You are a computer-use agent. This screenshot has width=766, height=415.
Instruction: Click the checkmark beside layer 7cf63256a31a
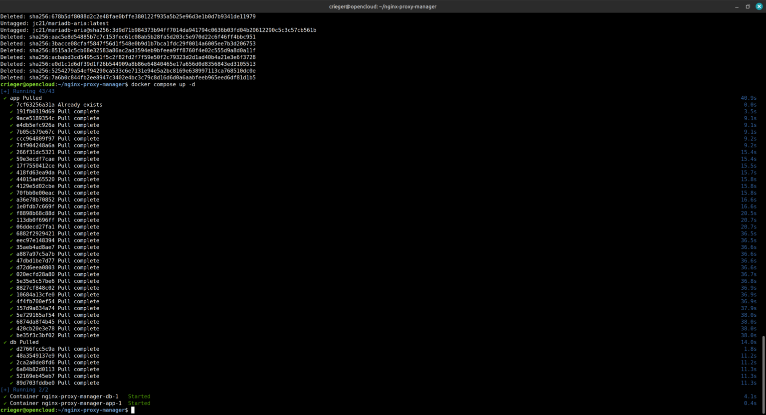coord(11,105)
